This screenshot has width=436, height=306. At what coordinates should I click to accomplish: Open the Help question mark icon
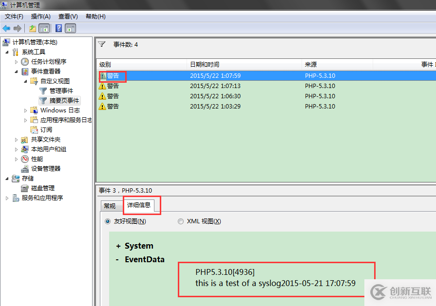58,28
